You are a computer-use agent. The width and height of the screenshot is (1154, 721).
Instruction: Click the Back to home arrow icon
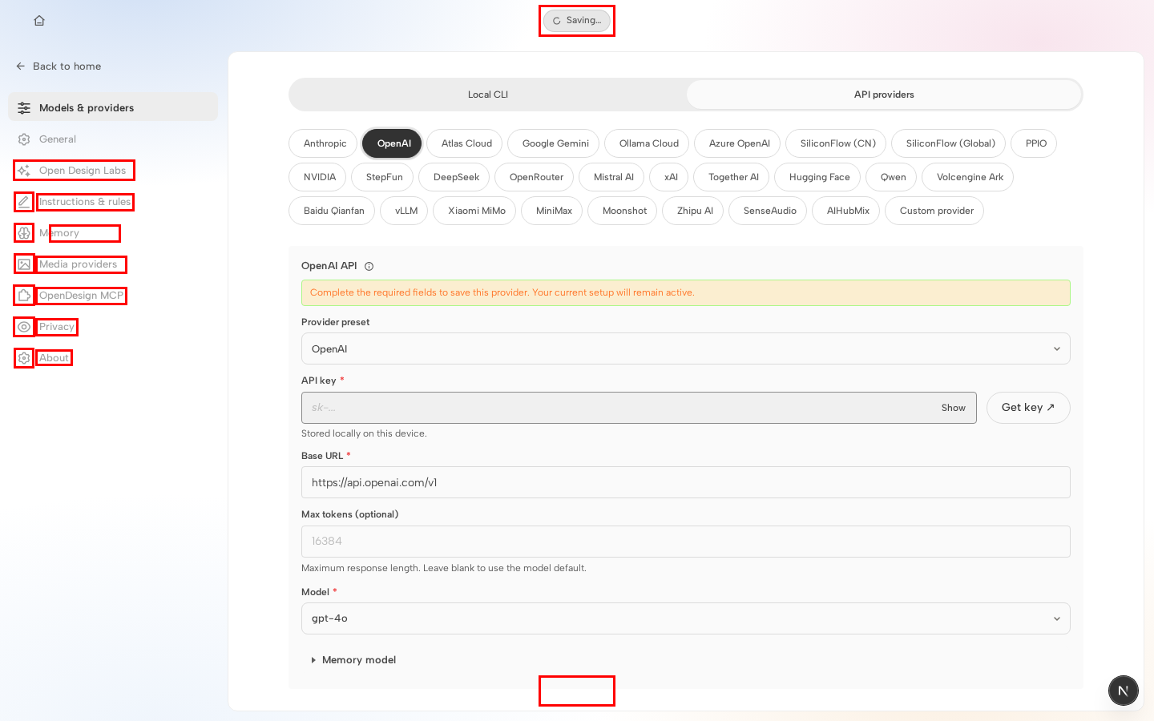[x=21, y=66]
